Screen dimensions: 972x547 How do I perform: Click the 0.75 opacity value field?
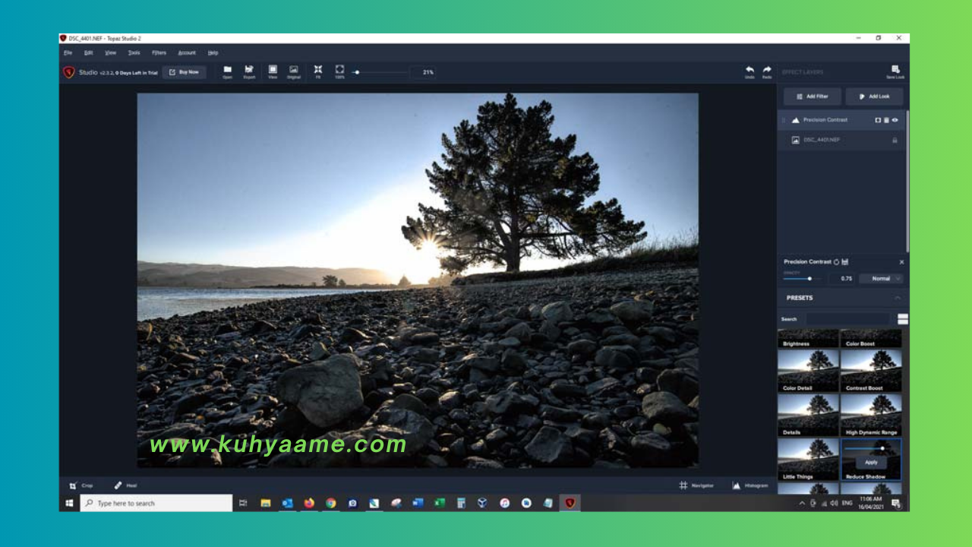click(840, 279)
